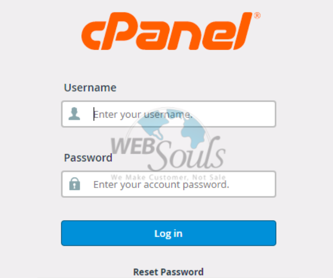This screenshot has width=333, height=278.
Task: Click the cursive Souls watermark lettering
Action: (x=187, y=154)
